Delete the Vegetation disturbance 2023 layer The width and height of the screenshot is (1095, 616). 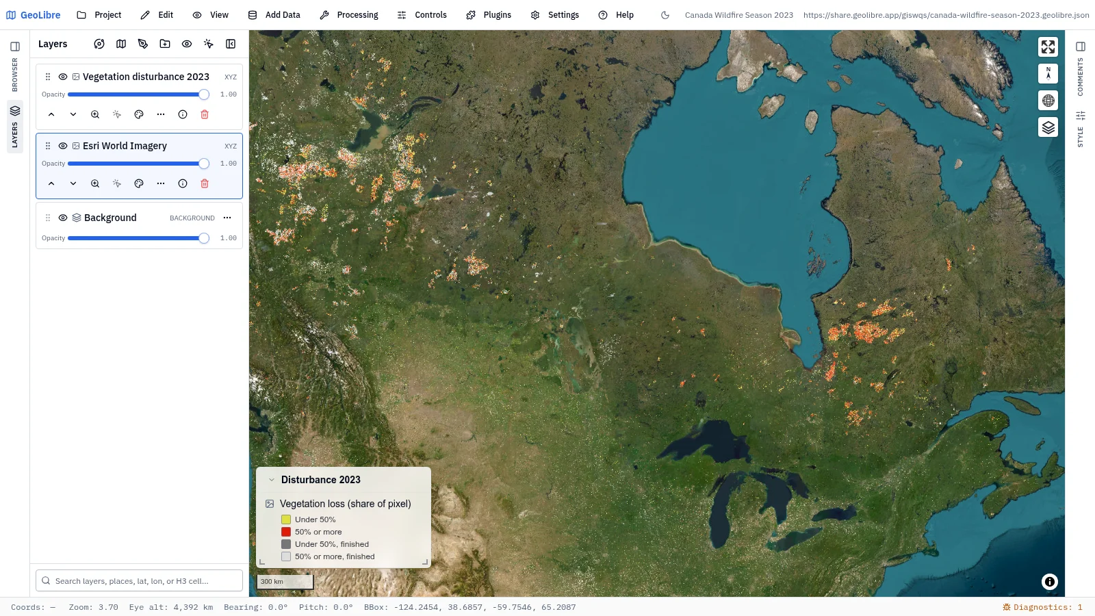(205, 114)
